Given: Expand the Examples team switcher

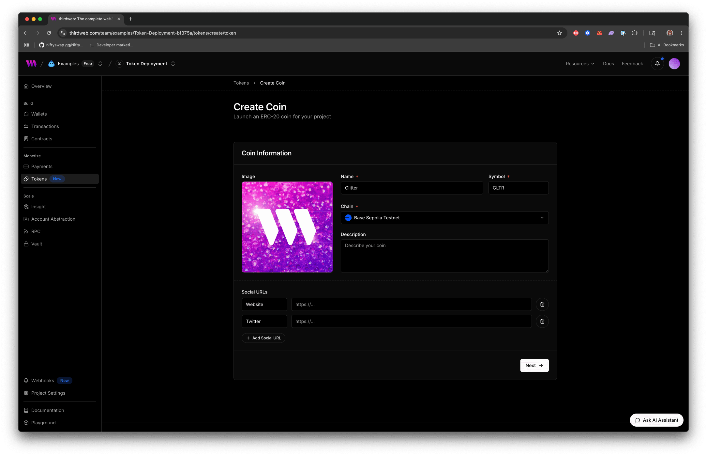Looking at the screenshot, I should pyautogui.click(x=100, y=64).
